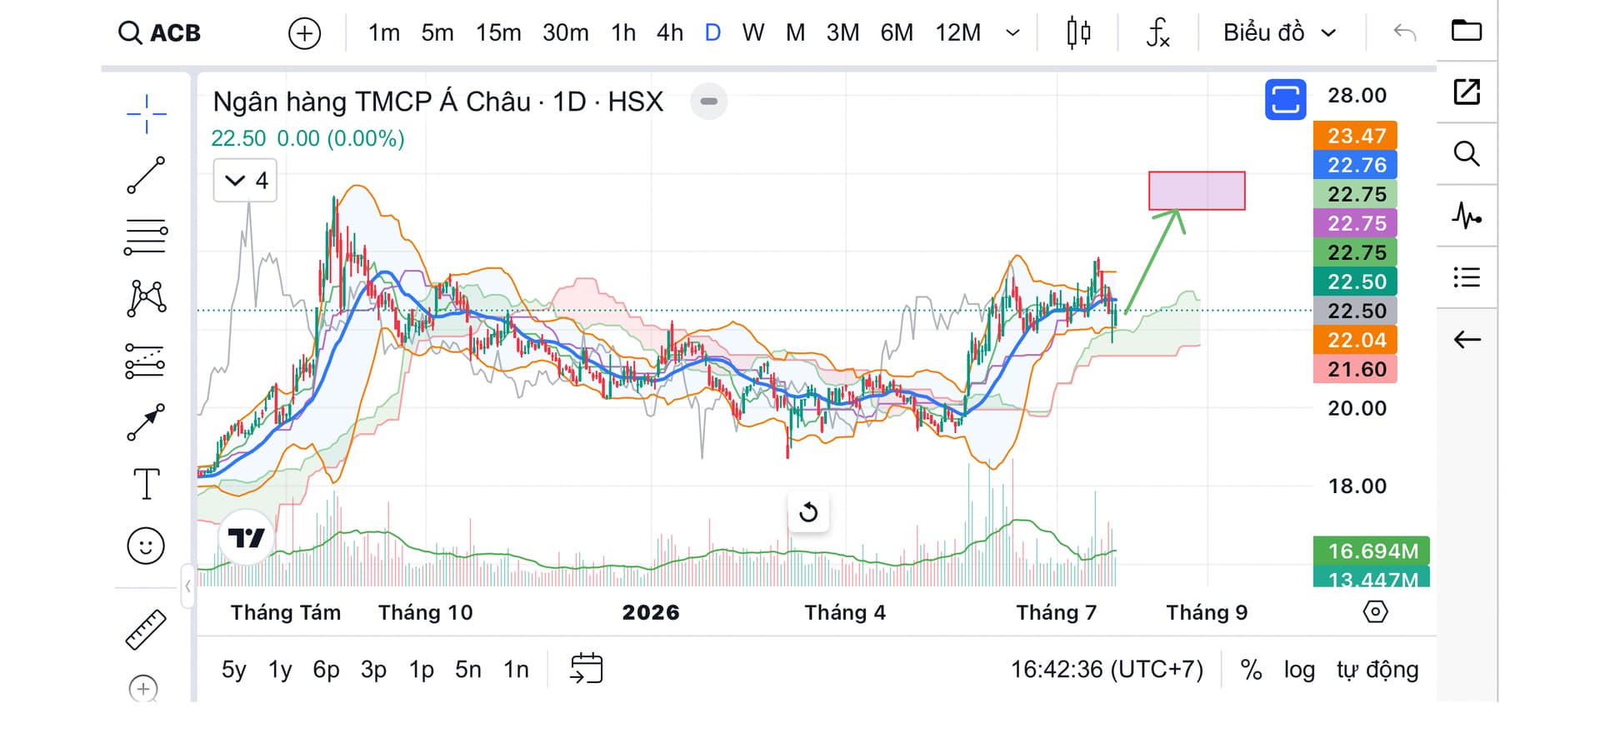Select the arrow drawing tool
Image resolution: width=1600 pixels, height=738 pixels.
146,422
